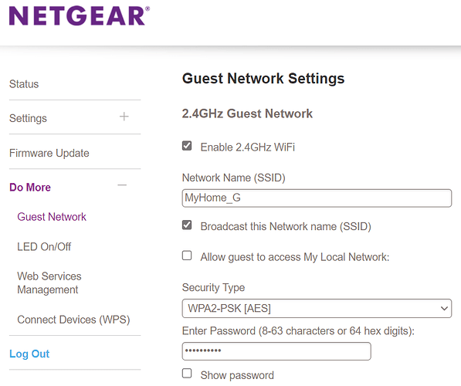Viewport: 461px width, 386px height.
Task: Uncheck Broadcast this Network name (SSID)
Action: coord(187,225)
